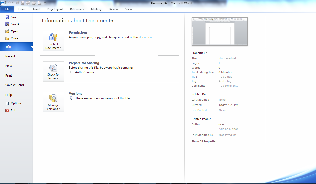Image resolution: width=316 pixels, height=184 pixels.
Task: Click the Quick Print icon in the toolbar
Action: (x=28, y=3)
